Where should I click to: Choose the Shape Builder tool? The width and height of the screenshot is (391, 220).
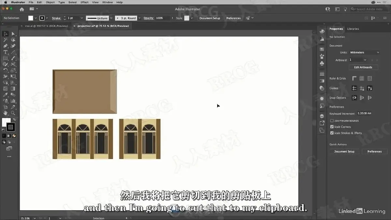click(6, 82)
